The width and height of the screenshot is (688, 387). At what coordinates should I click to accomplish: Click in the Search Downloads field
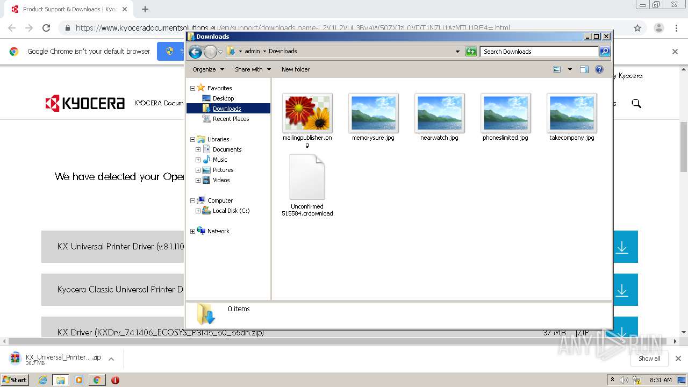[x=539, y=52]
